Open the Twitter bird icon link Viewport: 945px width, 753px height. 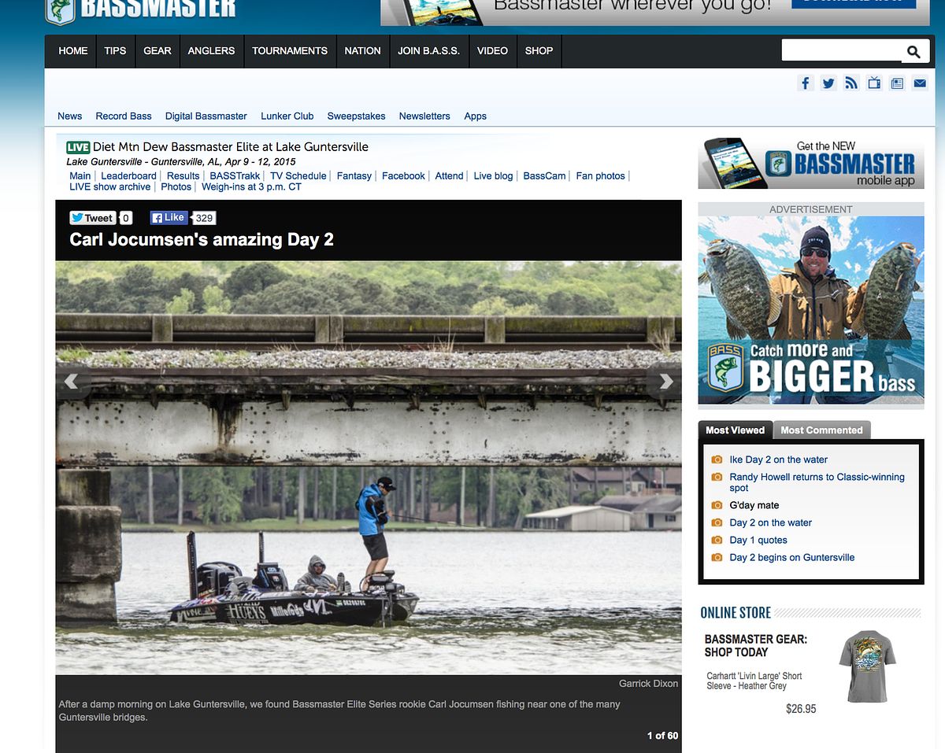tap(828, 83)
